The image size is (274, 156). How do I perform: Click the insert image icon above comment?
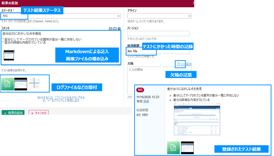[115, 29]
